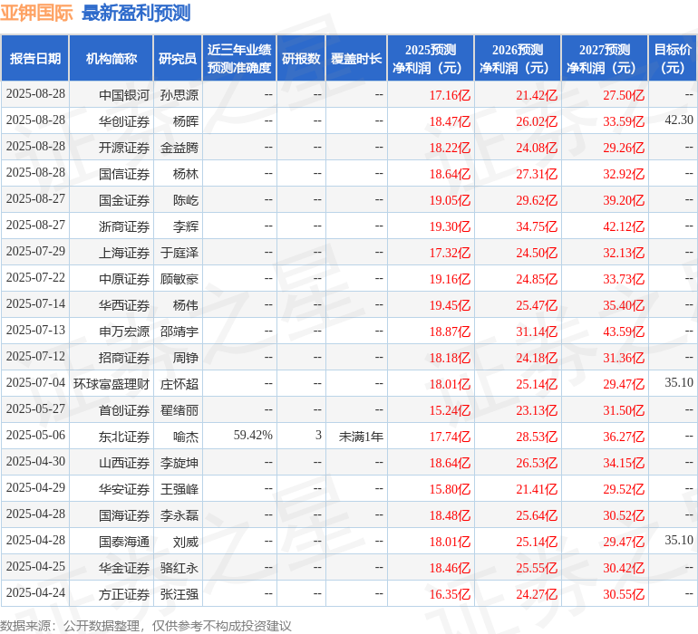Click the 亚钾国际 title text

(36, 13)
